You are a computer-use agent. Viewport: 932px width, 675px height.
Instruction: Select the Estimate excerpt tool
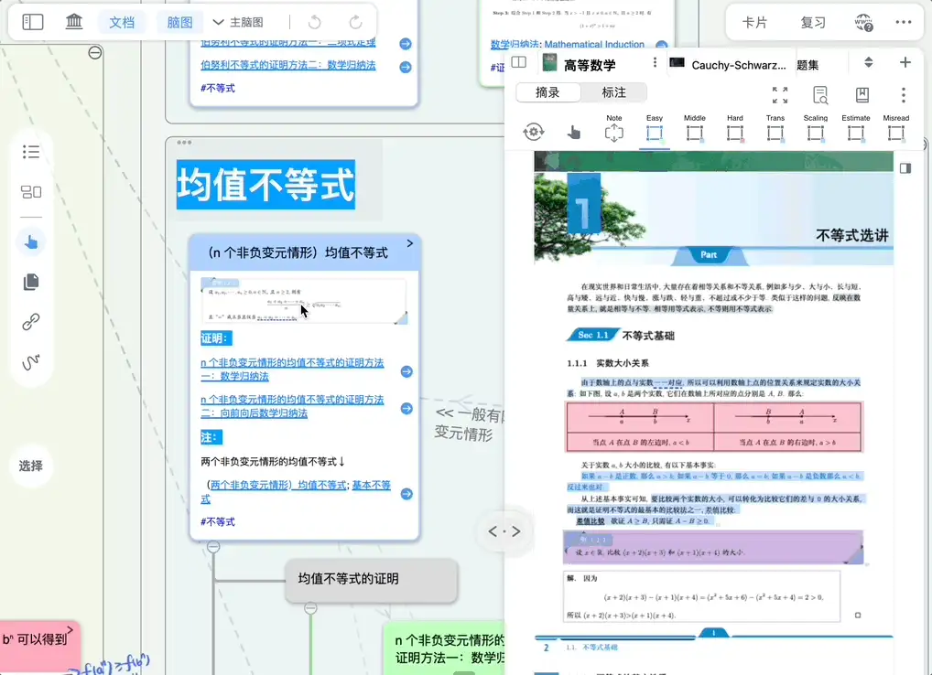click(856, 128)
